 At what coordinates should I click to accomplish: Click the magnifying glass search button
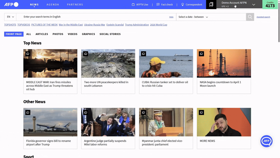pos(250,17)
